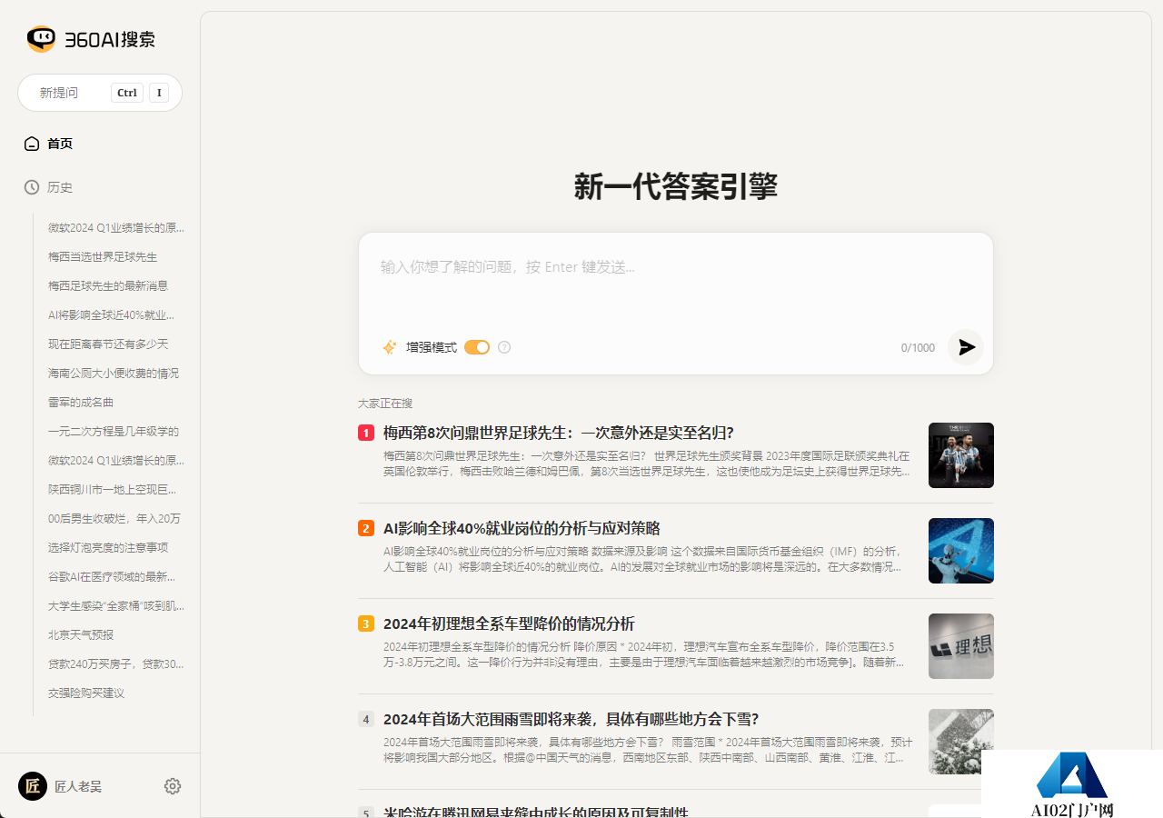Click the 理想 logo thumbnail image

click(961, 646)
